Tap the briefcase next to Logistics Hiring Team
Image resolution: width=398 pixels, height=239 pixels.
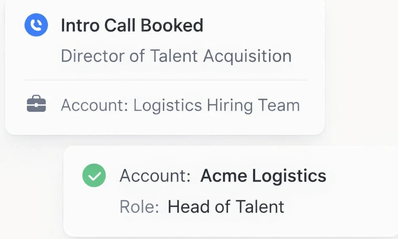[x=36, y=104]
